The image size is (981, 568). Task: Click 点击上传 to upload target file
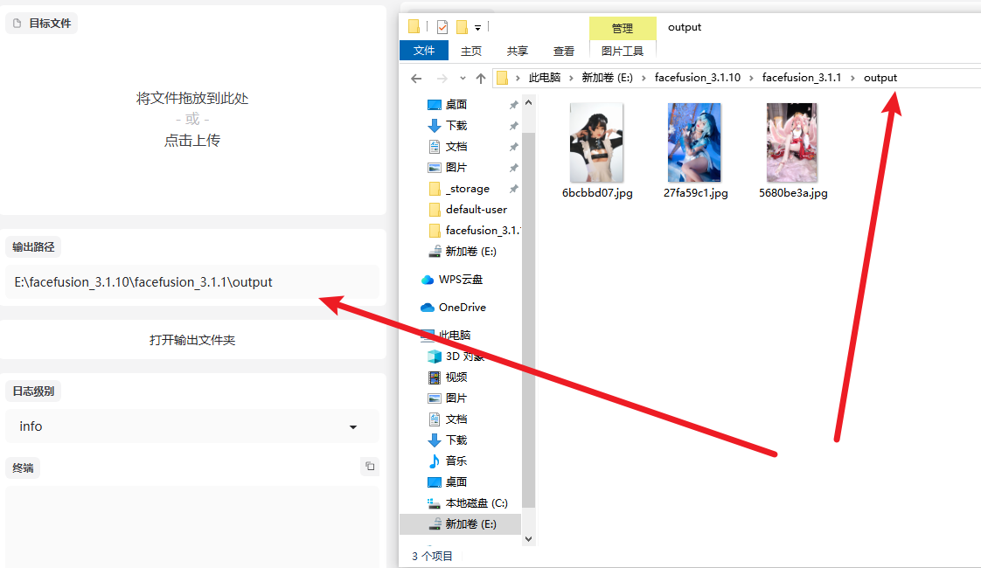point(192,140)
